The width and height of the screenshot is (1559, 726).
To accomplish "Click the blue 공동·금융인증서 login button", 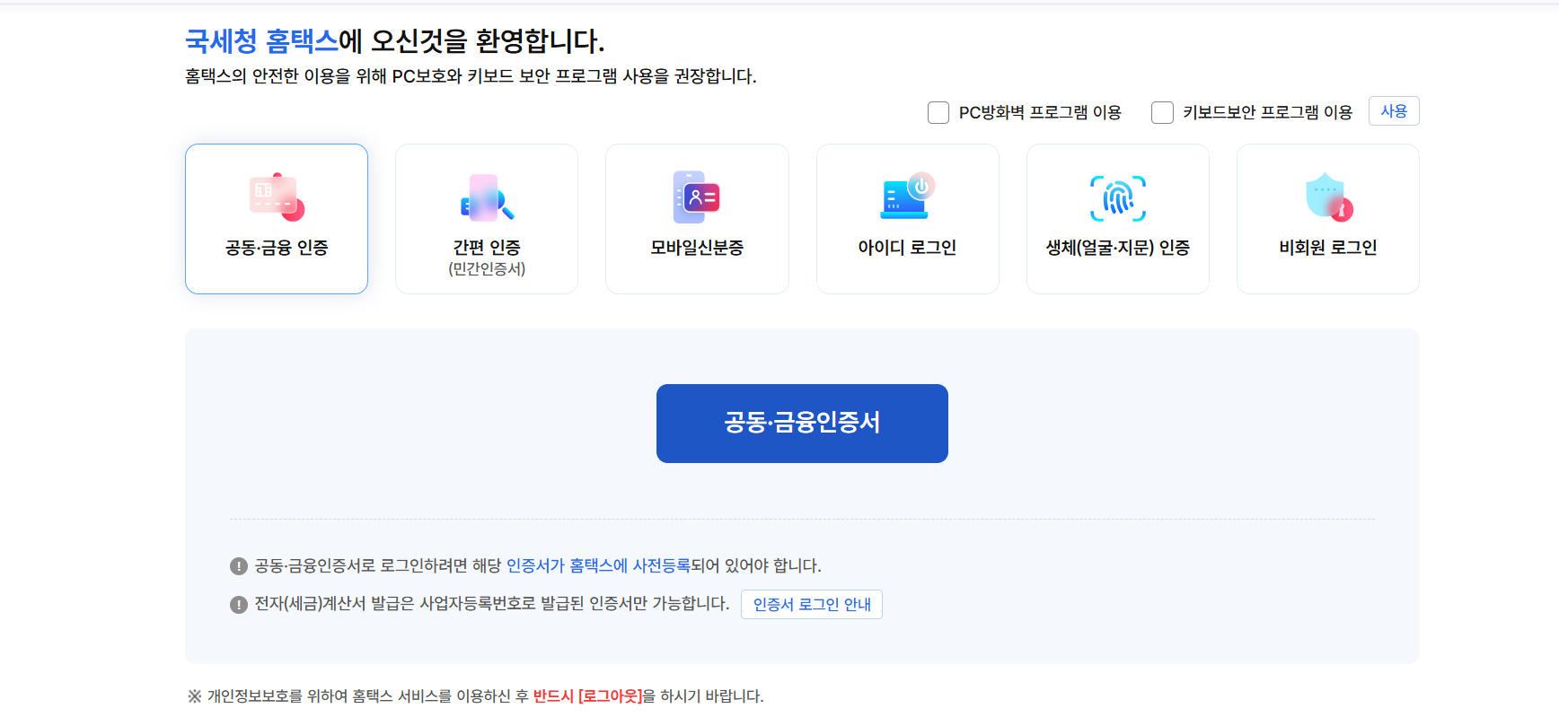I will click(x=802, y=424).
